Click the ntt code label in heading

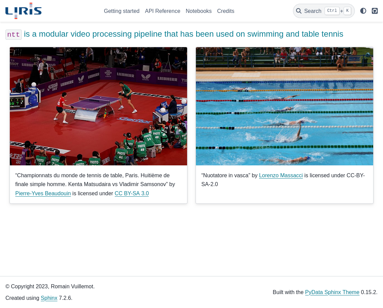[x=14, y=34]
